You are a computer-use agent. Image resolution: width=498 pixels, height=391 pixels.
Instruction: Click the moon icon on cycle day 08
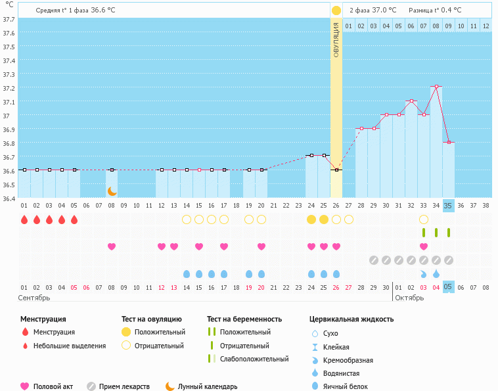[112, 191]
